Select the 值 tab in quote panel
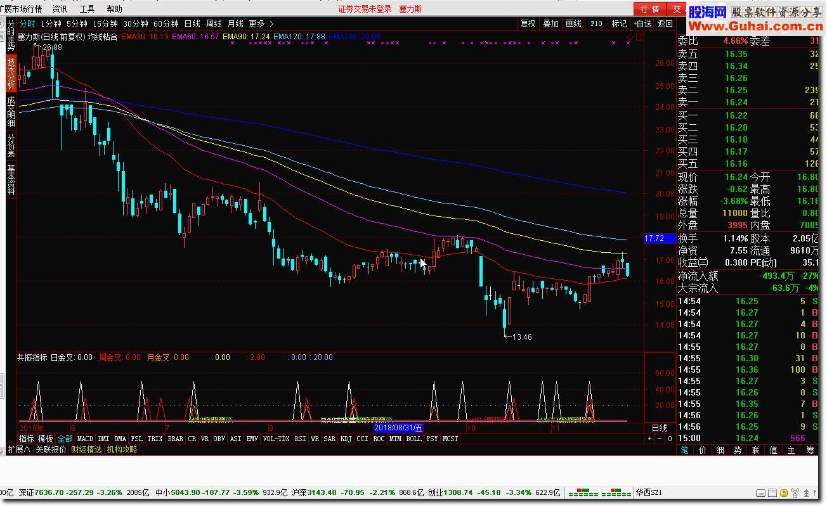Viewport: 827px width, 507px height. point(774,450)
